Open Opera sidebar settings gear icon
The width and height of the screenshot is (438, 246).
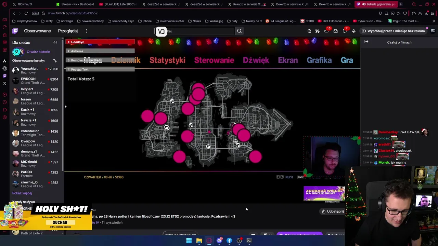click(4, 117)
